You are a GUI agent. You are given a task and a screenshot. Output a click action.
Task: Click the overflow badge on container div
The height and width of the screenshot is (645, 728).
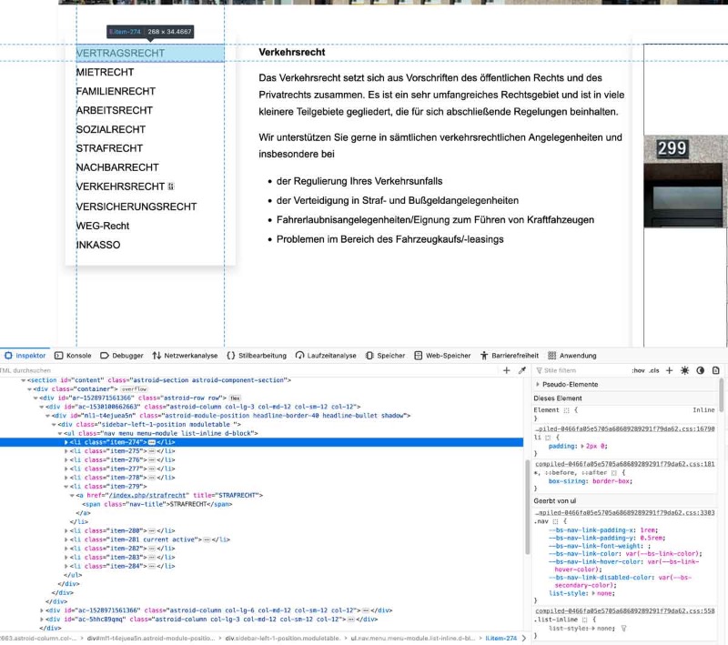click(x=134, y=388)
